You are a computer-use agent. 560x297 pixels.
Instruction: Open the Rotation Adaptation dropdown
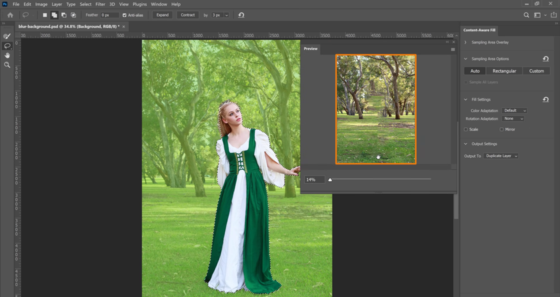click(513, 119)
